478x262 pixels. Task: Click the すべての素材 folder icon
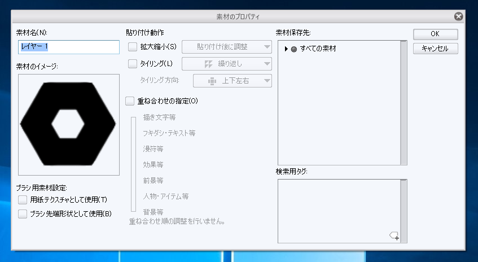click(x=294, y=49)
